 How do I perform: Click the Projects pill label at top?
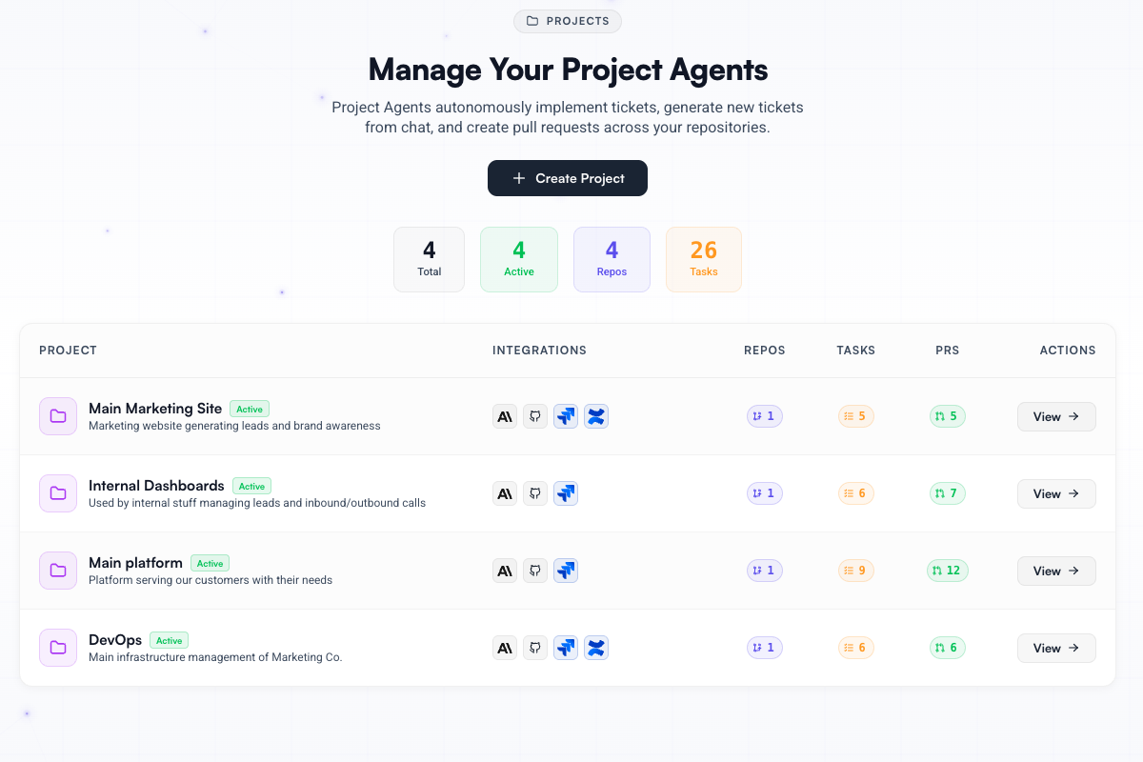point(568,21)
